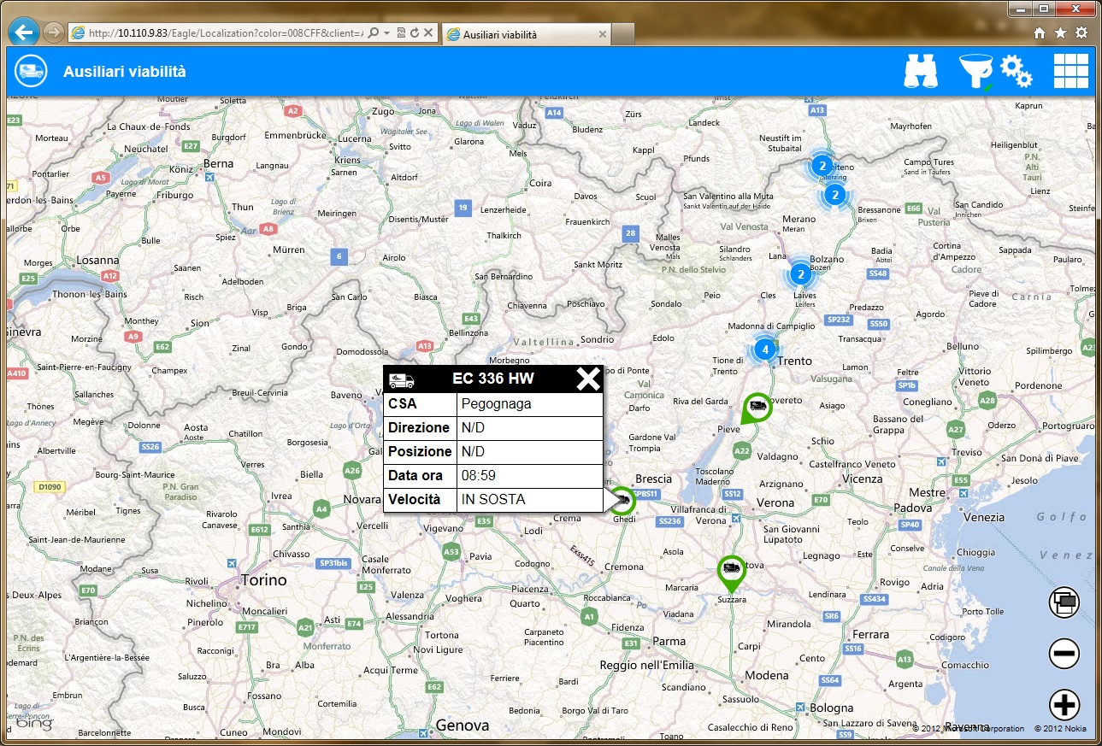Click the address bar search magnifier
Viewport: 1102px width, 746px height.
[x=374, y=33]
